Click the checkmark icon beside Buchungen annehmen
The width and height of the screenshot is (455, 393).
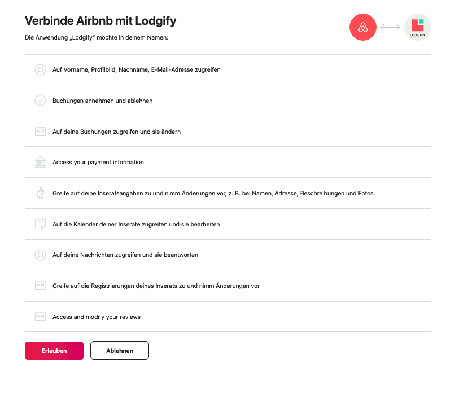(40, 101)
